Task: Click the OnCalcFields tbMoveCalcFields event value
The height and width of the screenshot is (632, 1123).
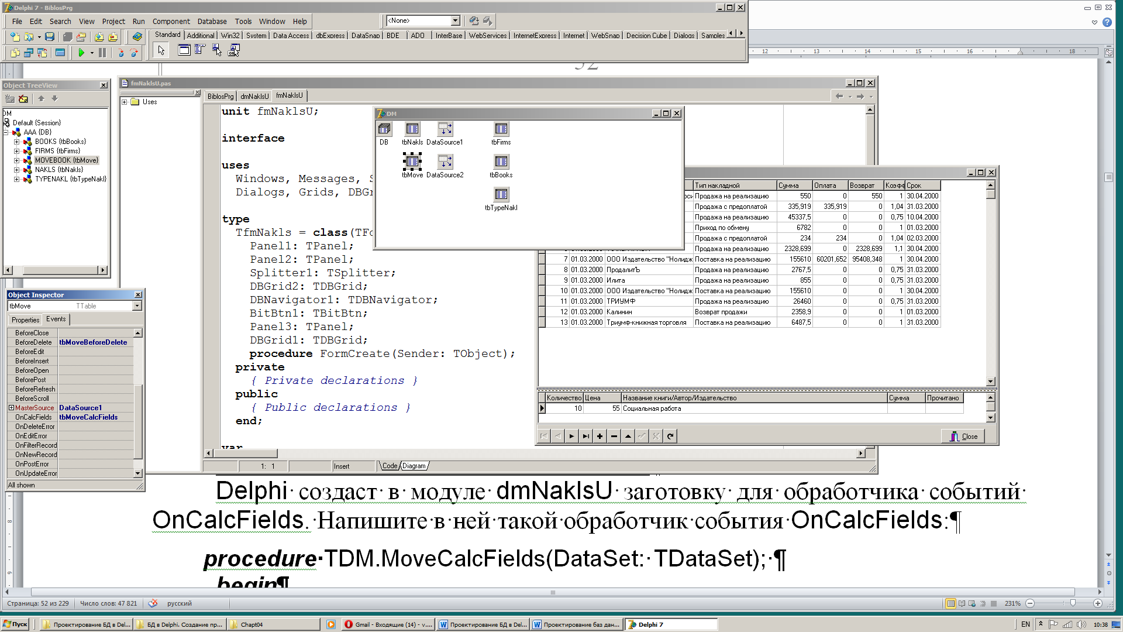Action: (95, 417)
